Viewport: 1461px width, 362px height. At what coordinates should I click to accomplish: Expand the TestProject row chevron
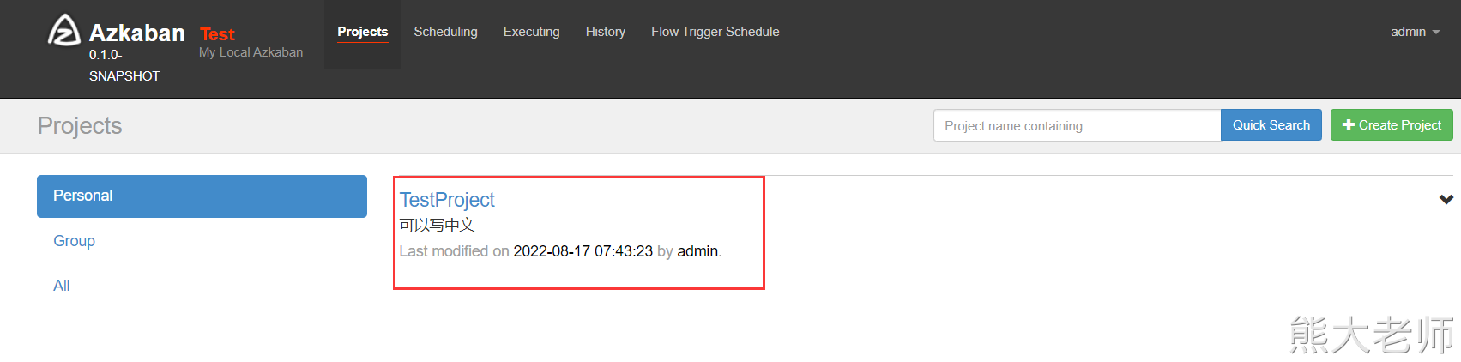1446,200
